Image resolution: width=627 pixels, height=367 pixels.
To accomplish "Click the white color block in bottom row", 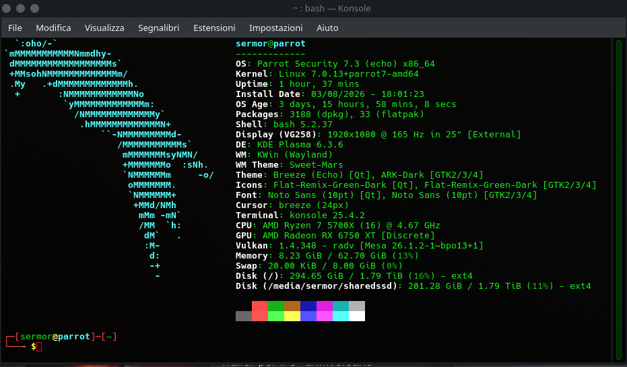I will point(357,316).
